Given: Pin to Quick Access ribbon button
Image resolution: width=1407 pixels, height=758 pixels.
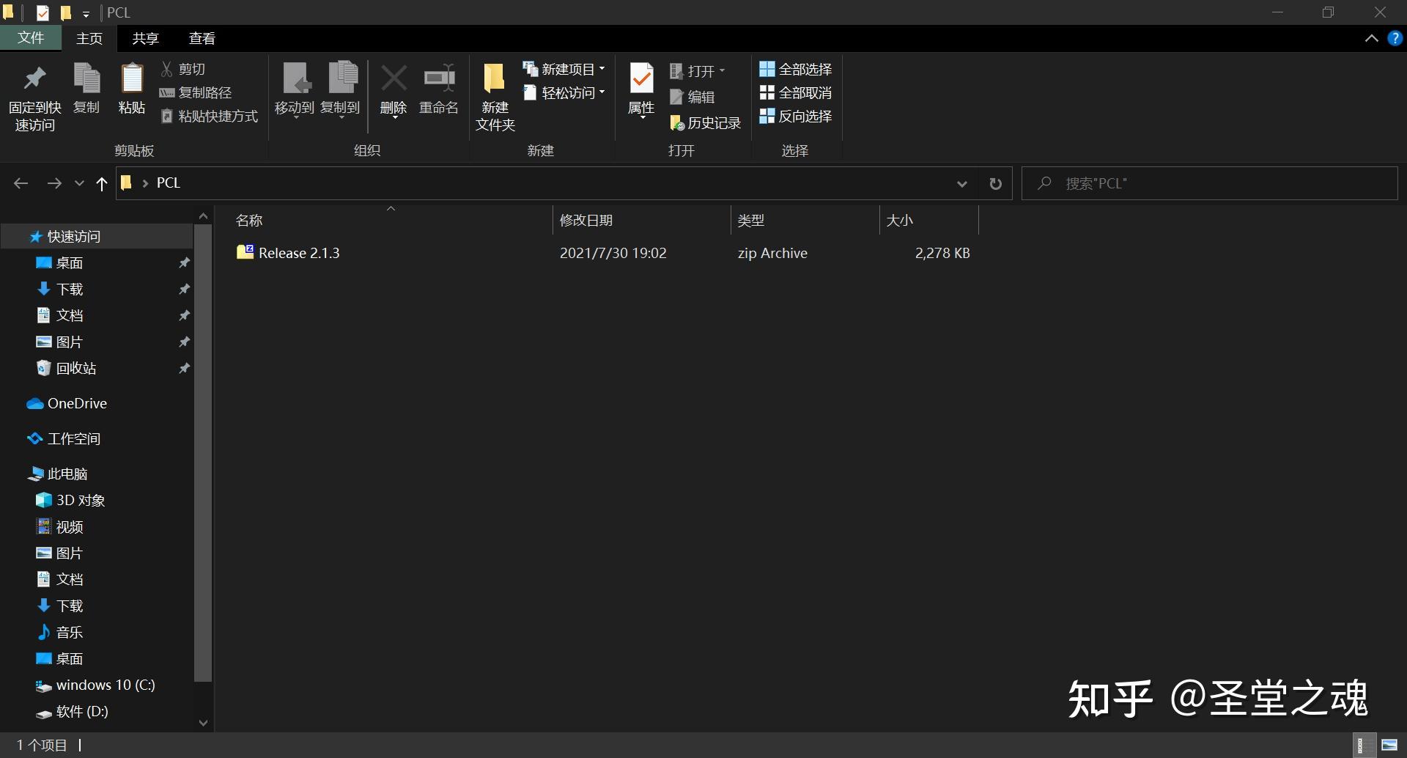Looking at the screenshot, I should [34, 97].
